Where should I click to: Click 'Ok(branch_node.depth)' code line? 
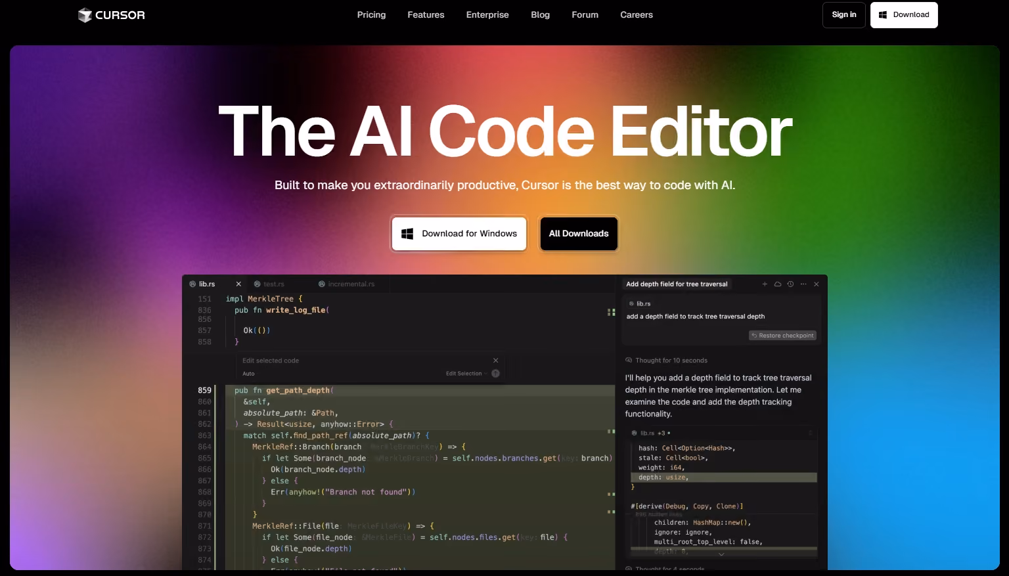coord(318,470)
